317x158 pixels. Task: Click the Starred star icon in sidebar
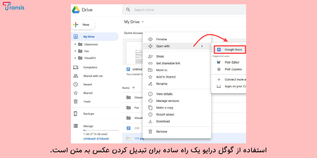tap(76, 93)
